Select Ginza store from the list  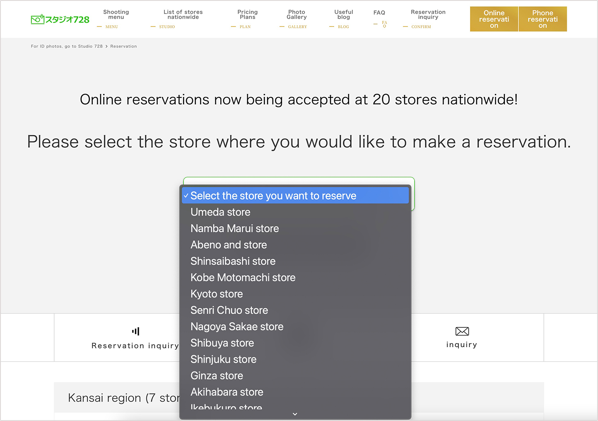pyautogui.click(x=216, y=376)
